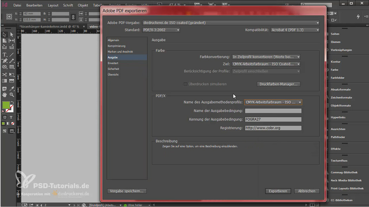
Task: Toggle the screen mode button in toolbox
Action: [x=12, y=131]
